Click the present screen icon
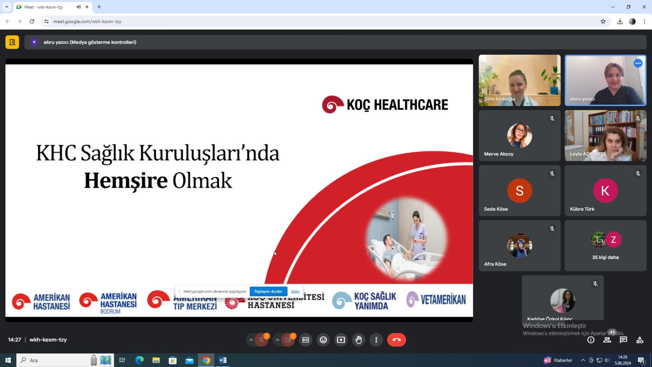The width and height of the screenshot is (652, 367). (341, 340)
